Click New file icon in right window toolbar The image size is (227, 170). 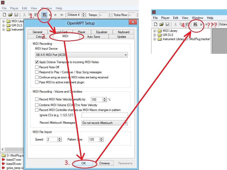click(x=156, y=24)
